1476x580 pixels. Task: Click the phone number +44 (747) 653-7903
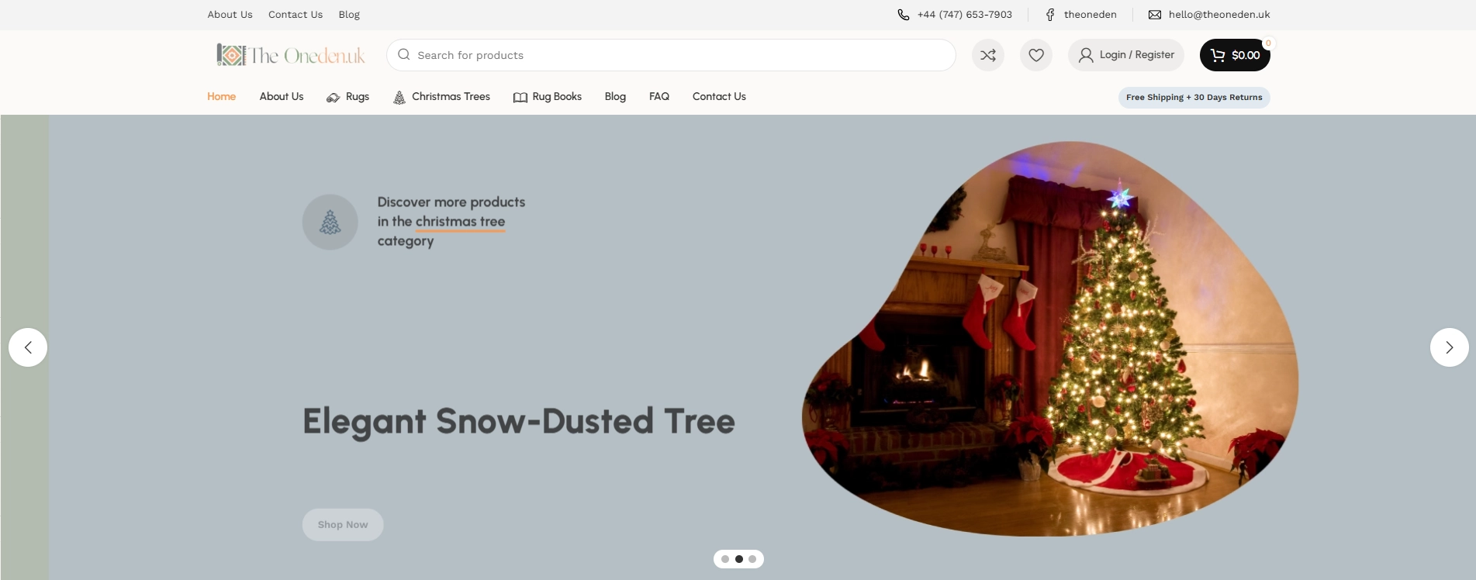click(964, 15)
